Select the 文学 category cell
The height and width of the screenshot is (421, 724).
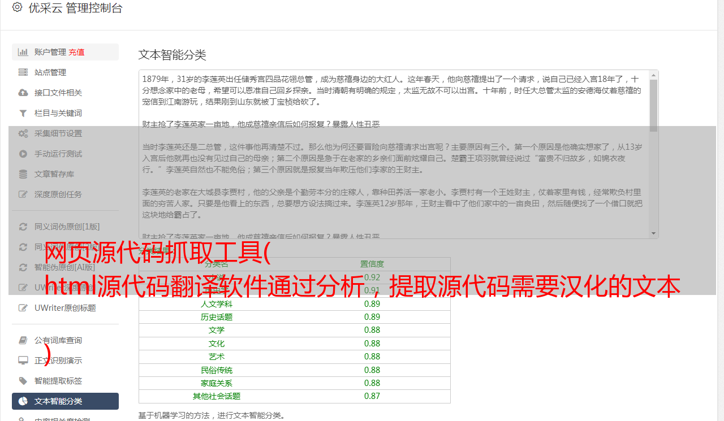coord(217,330)
